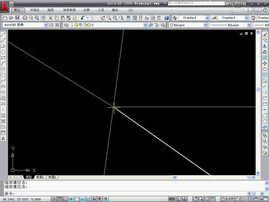This screenshot has width=269, height=202.
Task: Select the Spline tool
Action: coord(3,80)
